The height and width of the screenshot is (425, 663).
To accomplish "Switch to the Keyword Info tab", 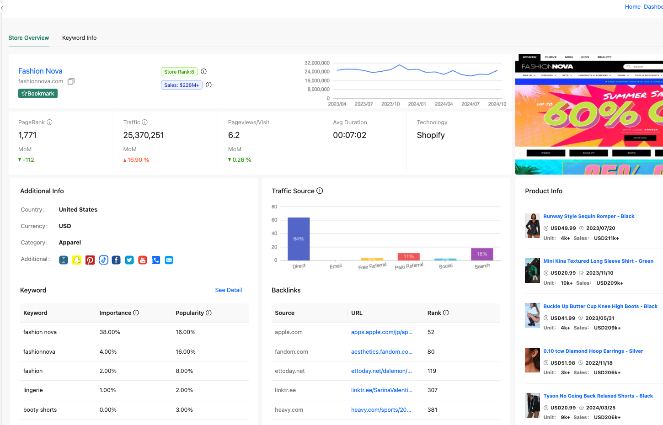I will (x=79, y=38).
